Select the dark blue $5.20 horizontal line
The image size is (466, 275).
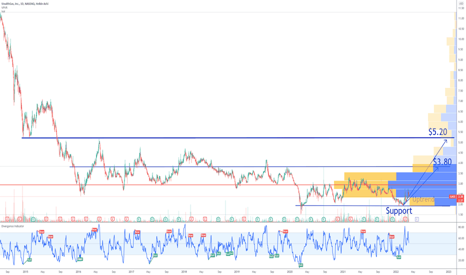pyautogui.click(x=238, y=137)
